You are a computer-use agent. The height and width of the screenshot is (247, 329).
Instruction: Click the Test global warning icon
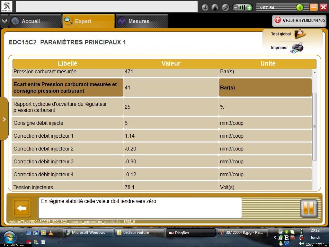[x=300, y=33]
